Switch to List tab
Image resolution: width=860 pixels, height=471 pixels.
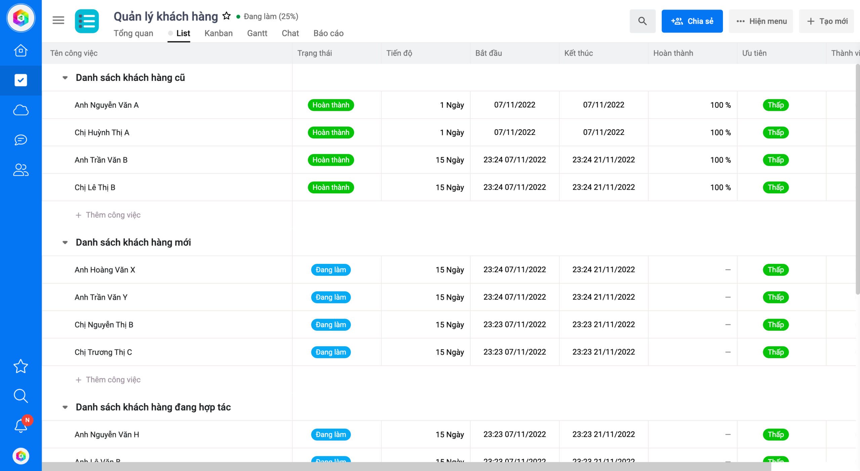179,33
